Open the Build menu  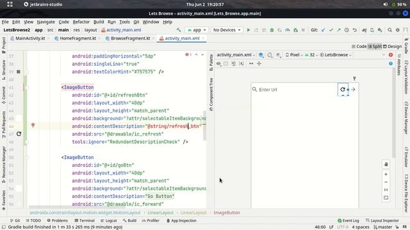pyautogui.click(x=99, y=22)
